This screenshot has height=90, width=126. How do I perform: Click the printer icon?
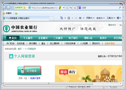pos(80,18)
